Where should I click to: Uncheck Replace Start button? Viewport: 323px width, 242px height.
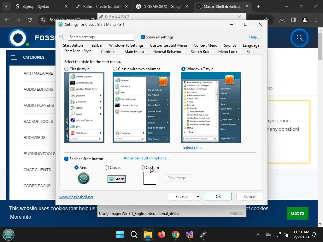tap(66, 159)
